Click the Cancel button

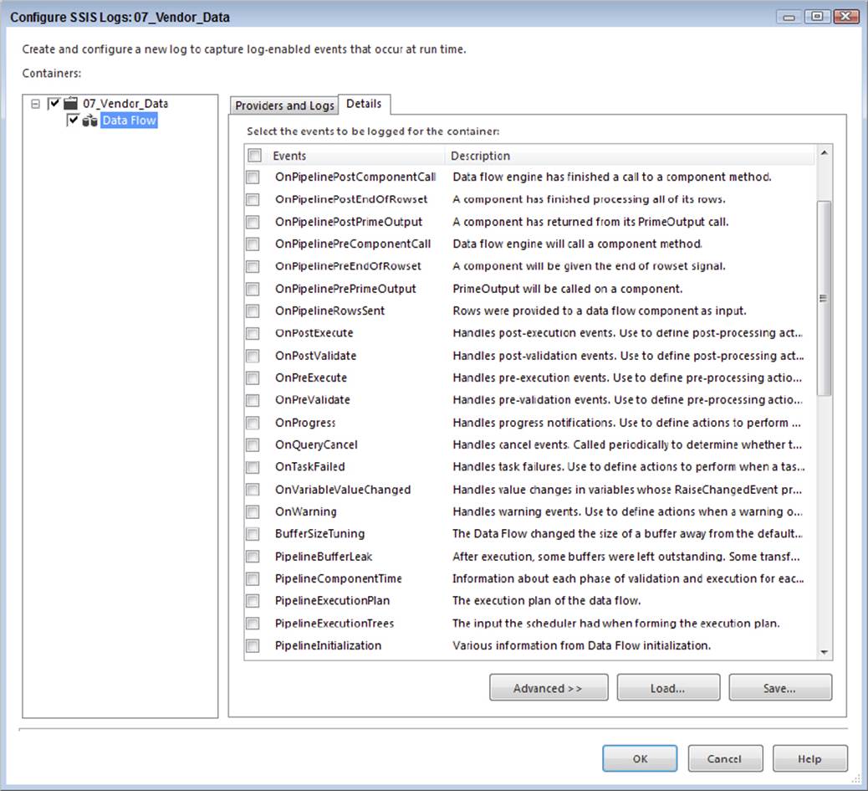point(725,758)
